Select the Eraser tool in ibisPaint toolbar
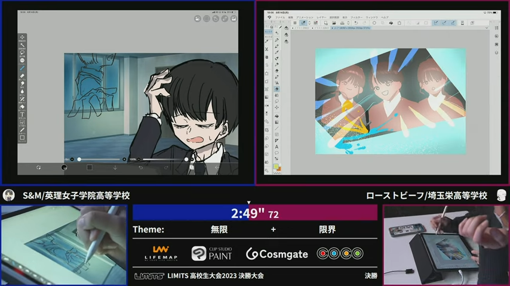The height and width of the screenshot is (286, 510). (x=22, y=76)
